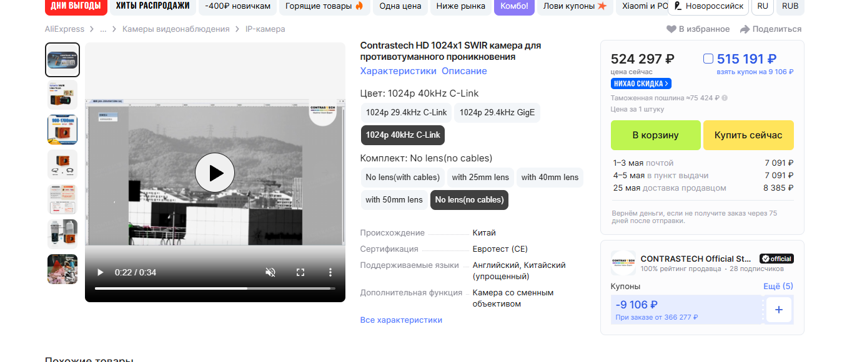Open the Горящие товары menu item
842x362 pixels.
tap(324, 6)
